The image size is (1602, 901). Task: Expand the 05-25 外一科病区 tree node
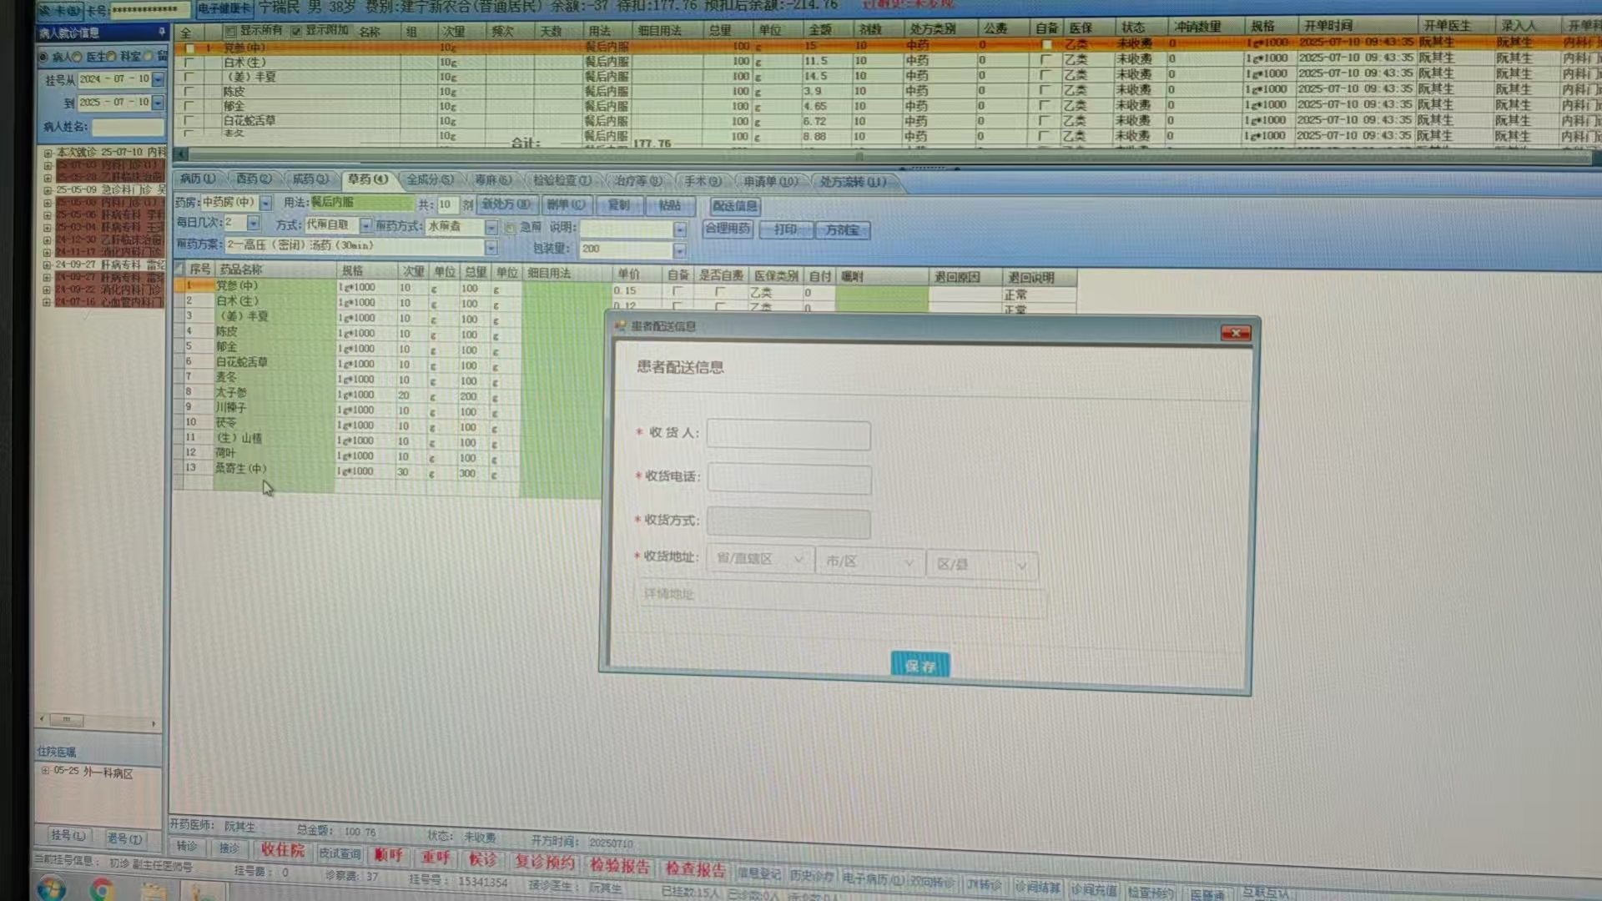[45, 771]
